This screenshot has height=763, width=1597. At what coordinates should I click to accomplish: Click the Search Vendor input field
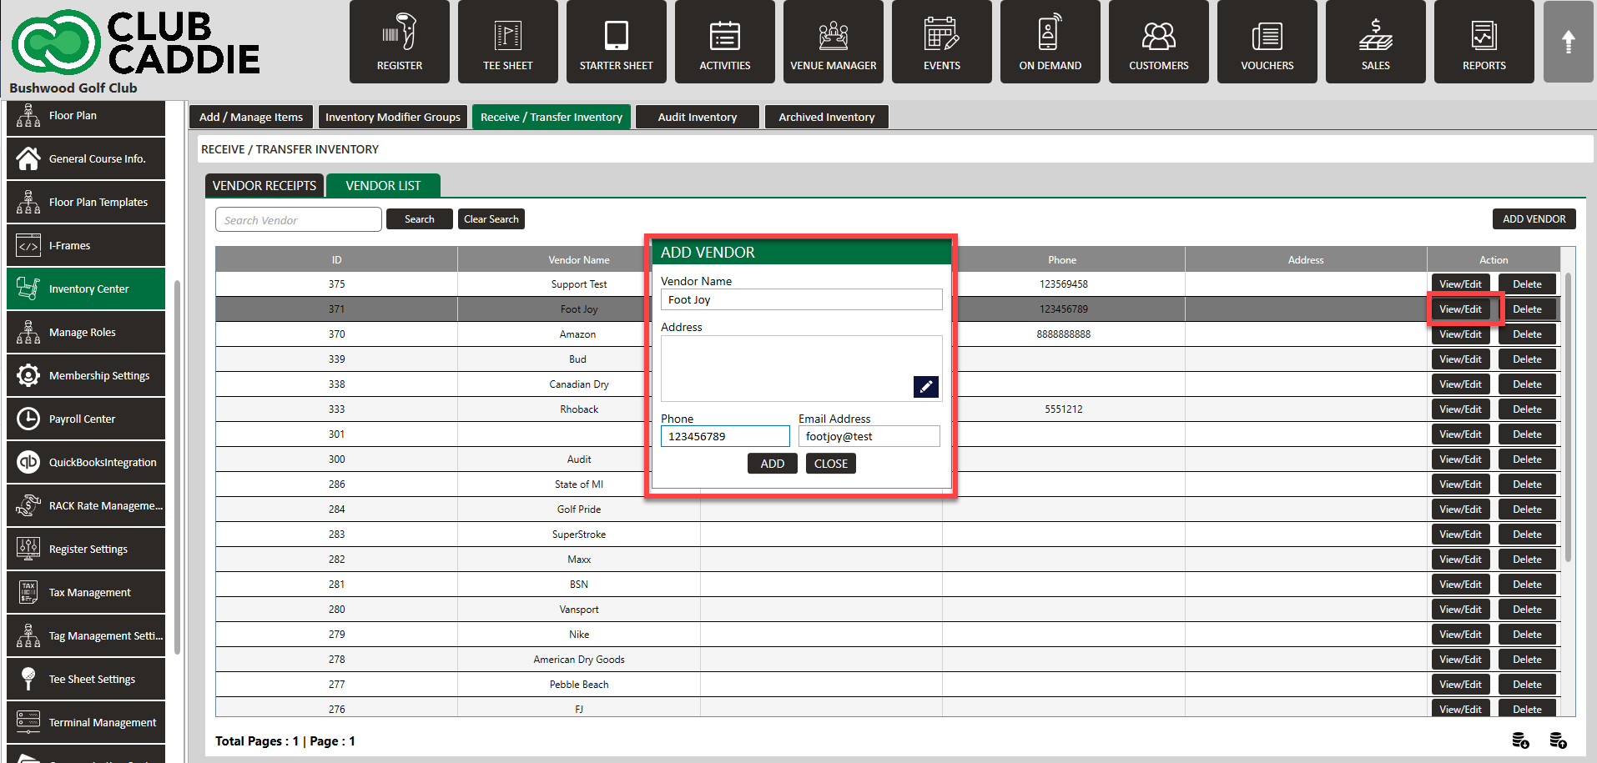point(298,220)
